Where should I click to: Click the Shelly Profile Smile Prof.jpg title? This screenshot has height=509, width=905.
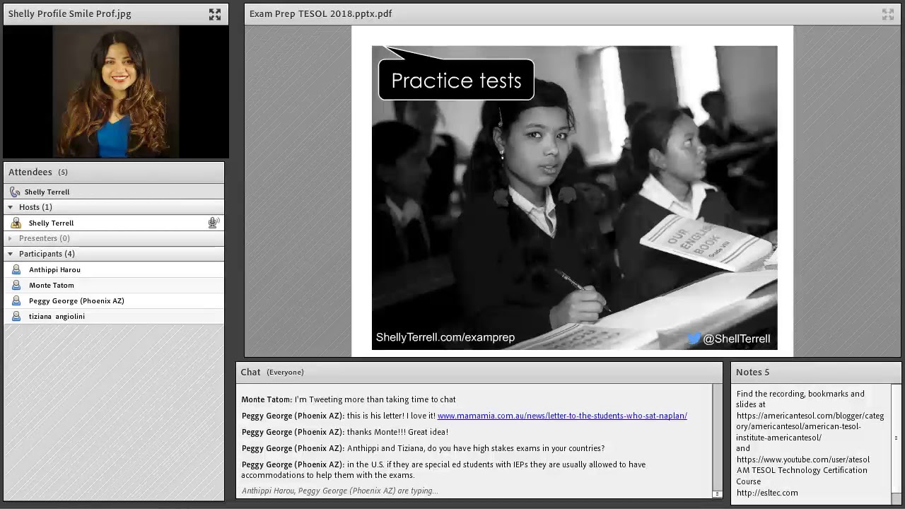click(x=69, y=13)
